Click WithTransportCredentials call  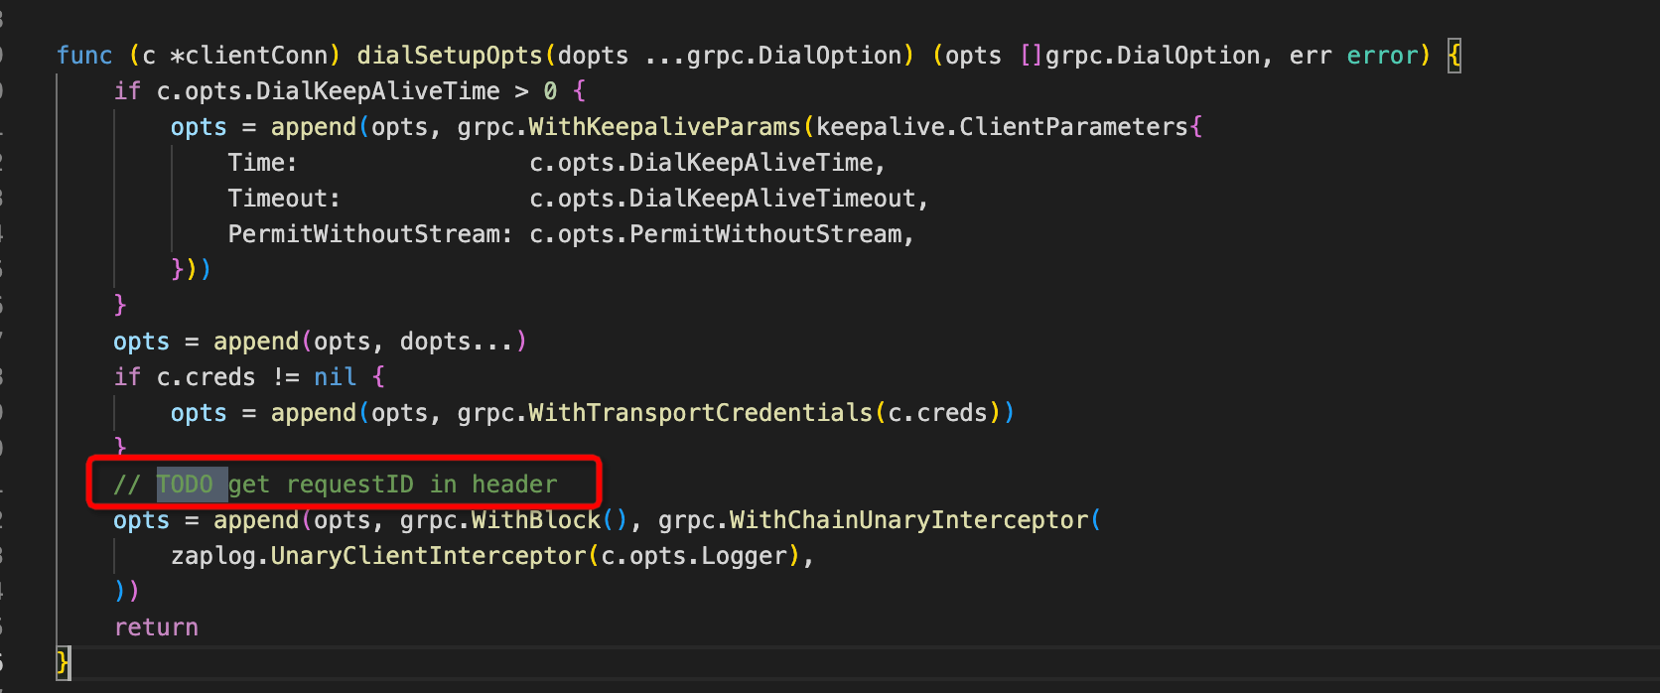[700, 413]
